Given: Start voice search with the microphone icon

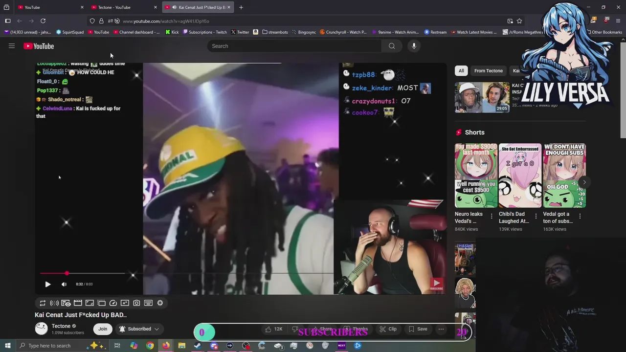Looking at the screenshot, I should point(414,46).
